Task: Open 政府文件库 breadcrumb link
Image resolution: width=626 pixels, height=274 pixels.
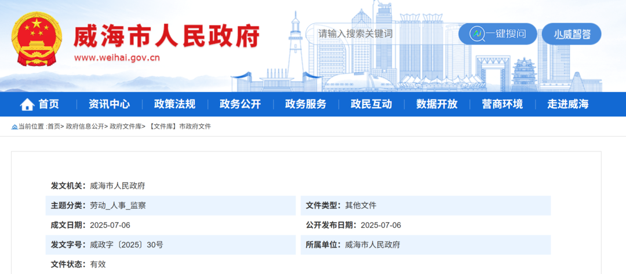Action: [126, 127]
